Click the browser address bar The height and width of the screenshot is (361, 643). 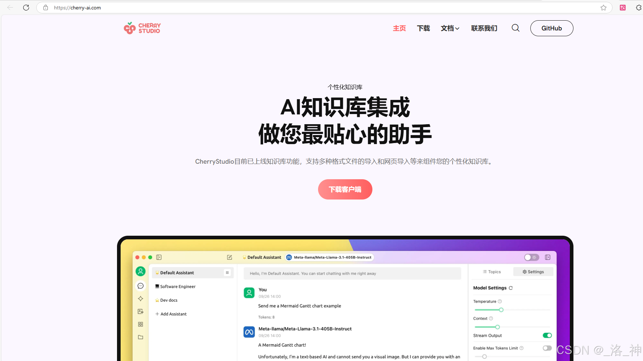[145, 7]
